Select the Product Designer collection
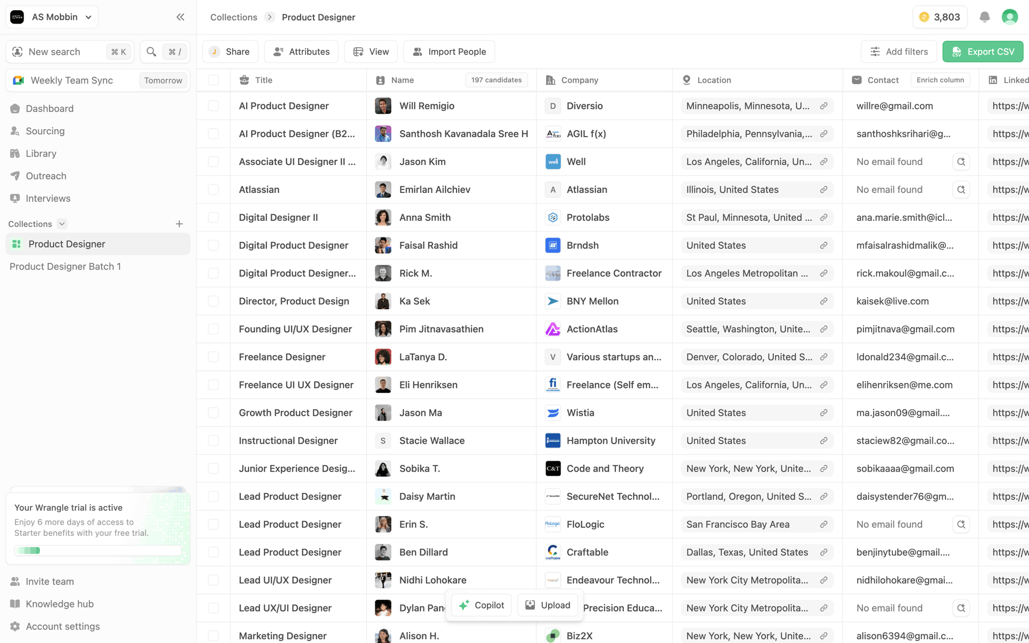Image resolution: width=1029 pixels, height=643 pixels. pyautogui.click(x=98, y=244)
